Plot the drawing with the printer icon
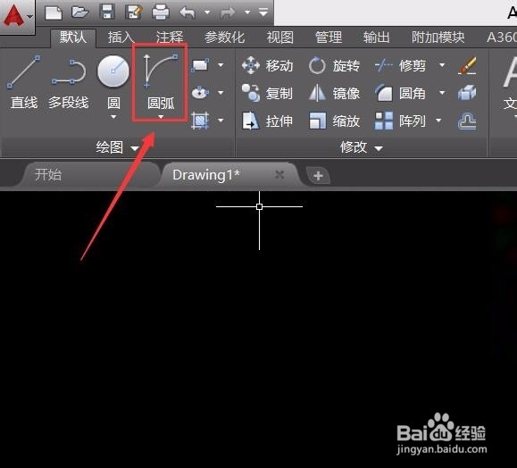The width and height of the screenshot is (517, 468). pyautogui.click(x=161, y=13)
